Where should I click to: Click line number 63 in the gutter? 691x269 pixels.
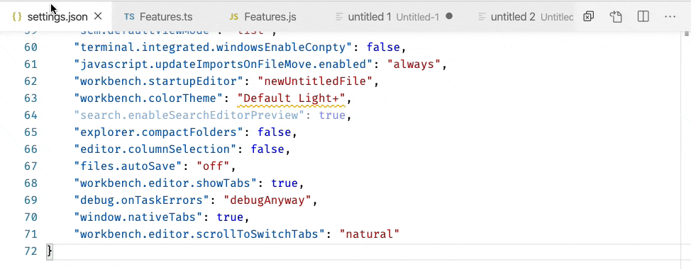pyautogui.click(x=31, y=98)
